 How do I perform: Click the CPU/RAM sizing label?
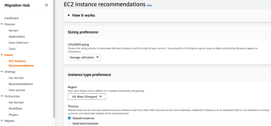pos(78,45)
